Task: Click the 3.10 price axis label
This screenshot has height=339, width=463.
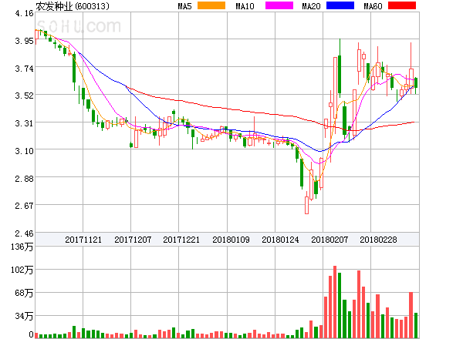Action: coord(24,151)
